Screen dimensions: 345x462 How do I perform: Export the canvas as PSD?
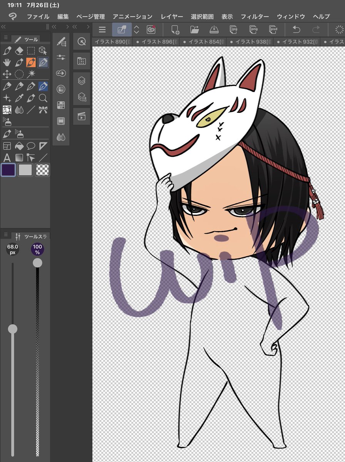[x=273, y=29]
